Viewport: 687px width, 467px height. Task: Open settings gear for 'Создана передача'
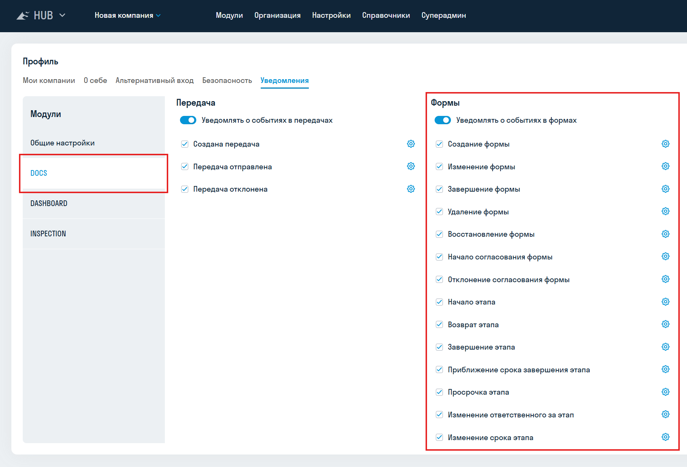pyautogui.click(x=411, y=144)
